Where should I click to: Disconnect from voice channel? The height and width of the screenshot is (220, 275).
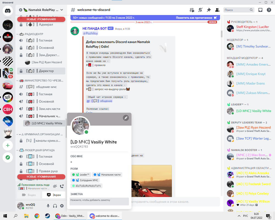pyautogui.click(x=62, y=186)
